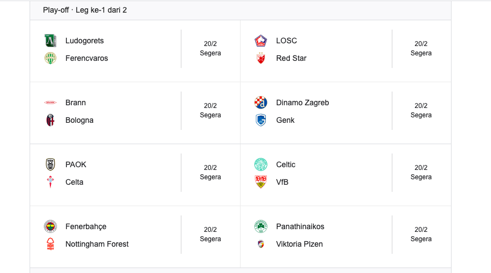The image size is (491, 273).
Task: Click the Ferencvaros club logo
Action: pyautogui.click(x=50, y=58)
